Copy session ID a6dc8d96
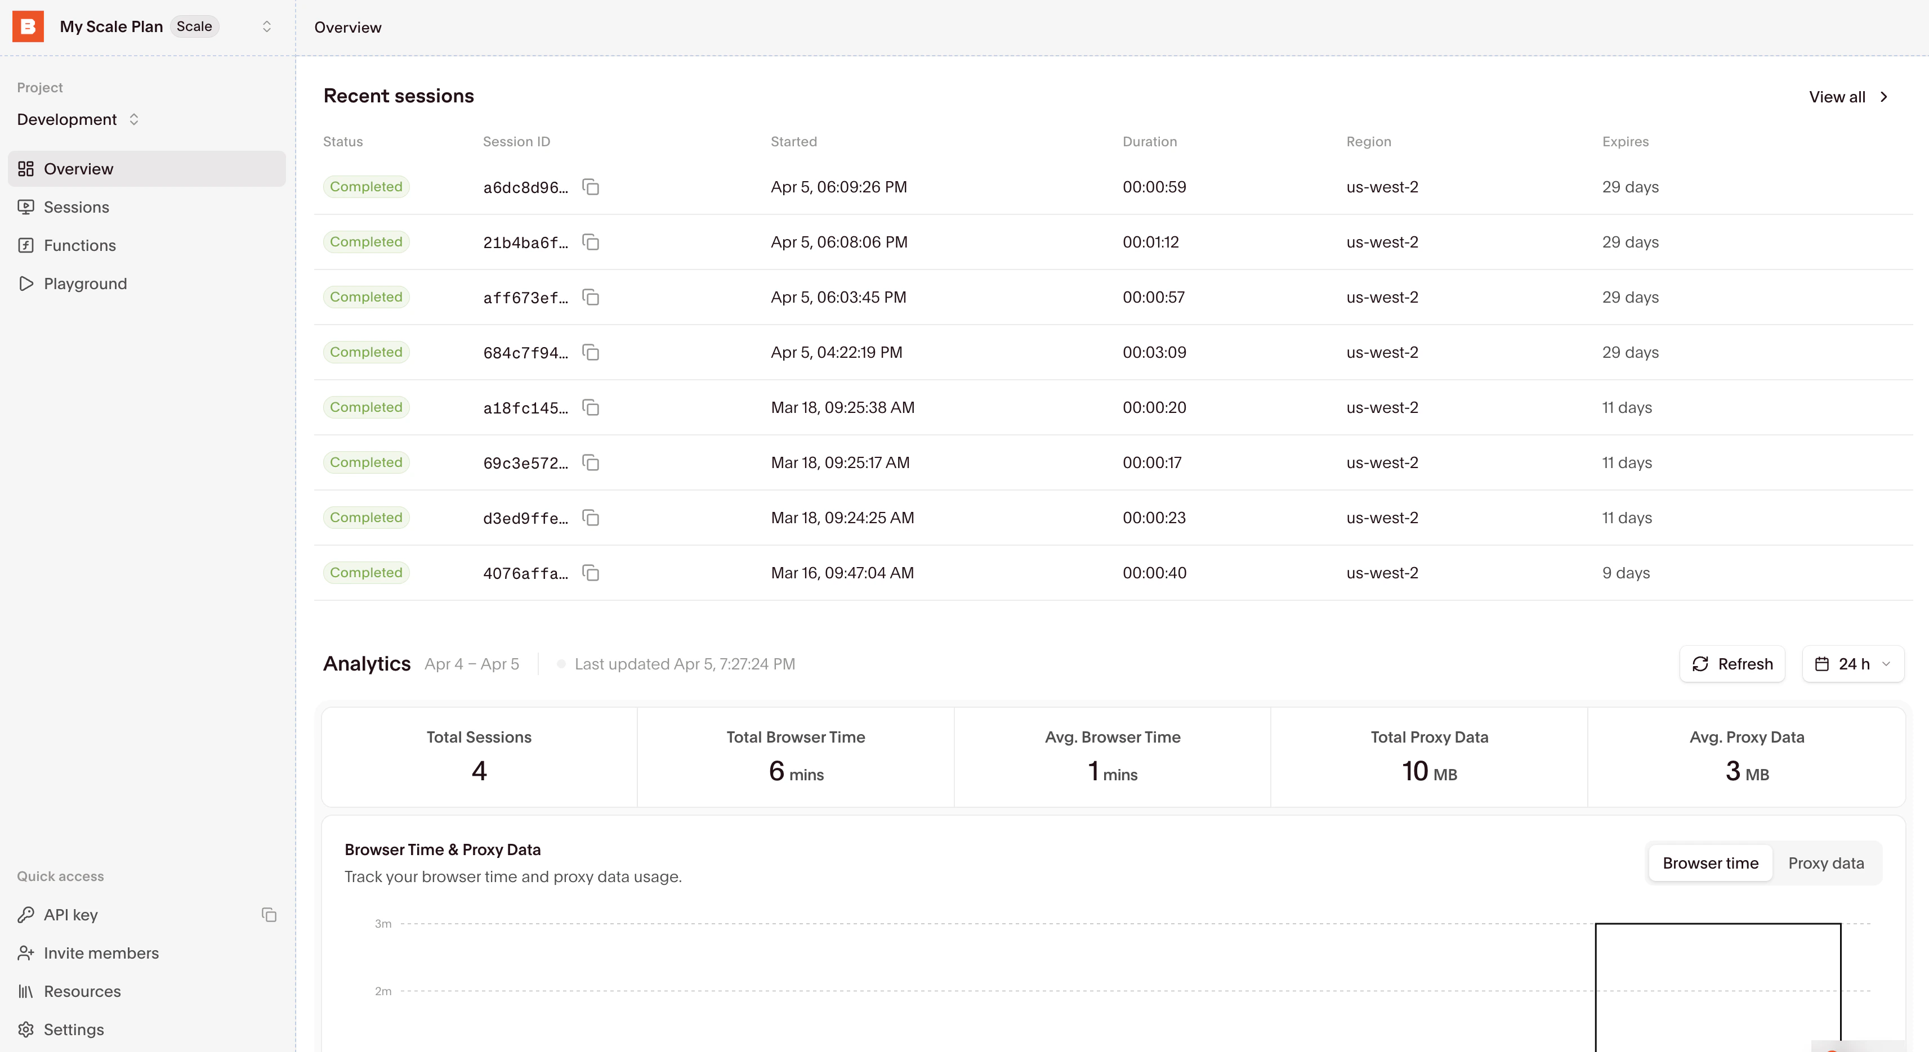1929x1052 pixels. tap(591, 187)
